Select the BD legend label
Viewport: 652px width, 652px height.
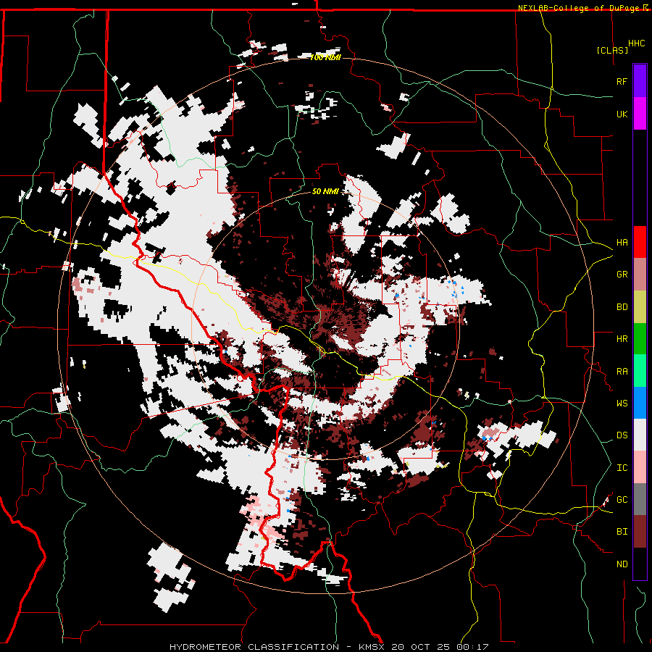(622, 307)
